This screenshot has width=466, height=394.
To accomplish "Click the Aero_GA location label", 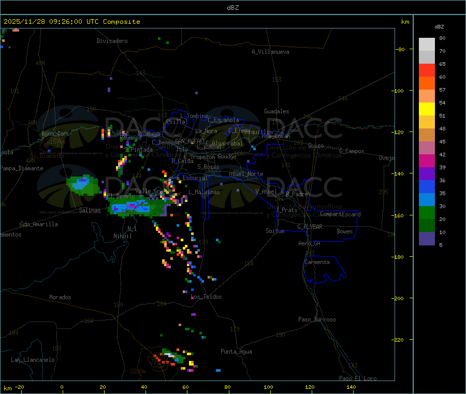I will [310, 243].
